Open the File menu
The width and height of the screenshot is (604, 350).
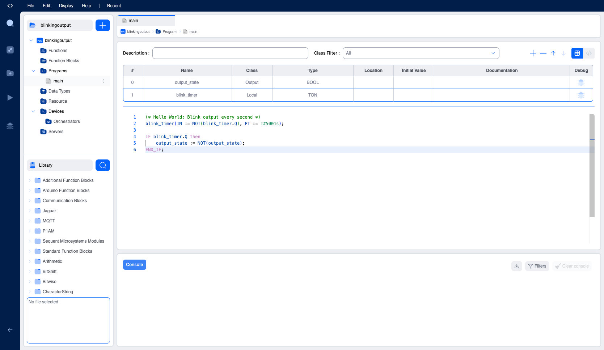click(31, 6)
